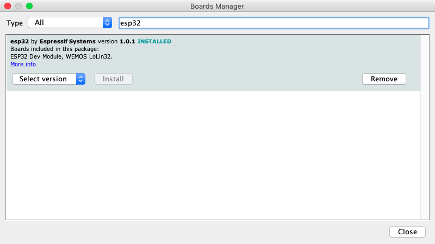The width and height of the screenshot is (435, 244).
Task: Click the ESP32 Dev Module, WEMOS LoLin32 line
Action: click(x=61, y=56)
